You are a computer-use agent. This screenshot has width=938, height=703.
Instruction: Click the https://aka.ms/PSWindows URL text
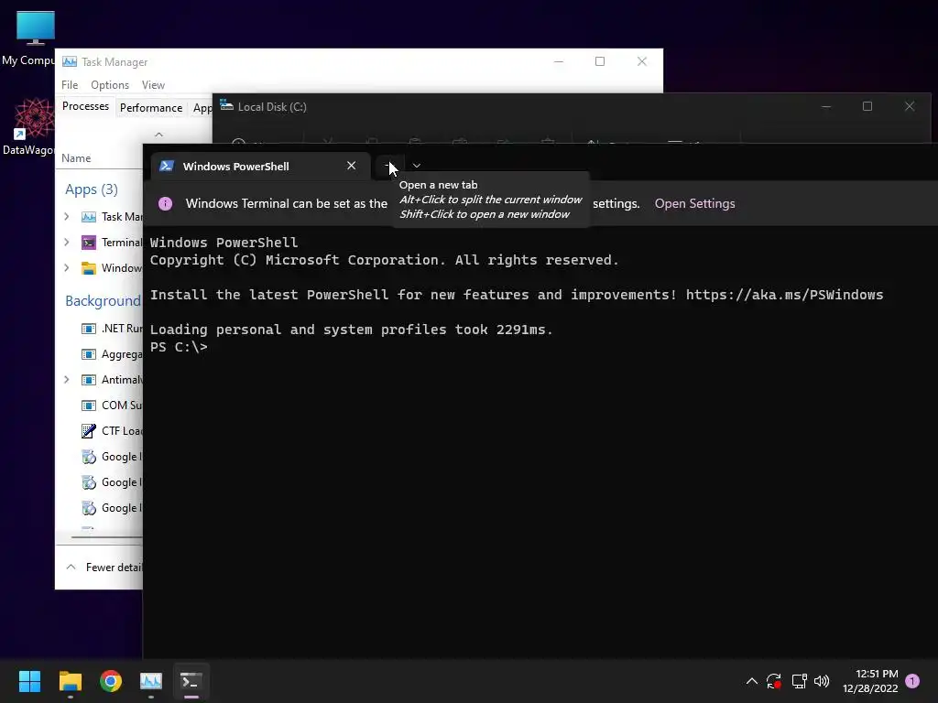coord(784,295)
